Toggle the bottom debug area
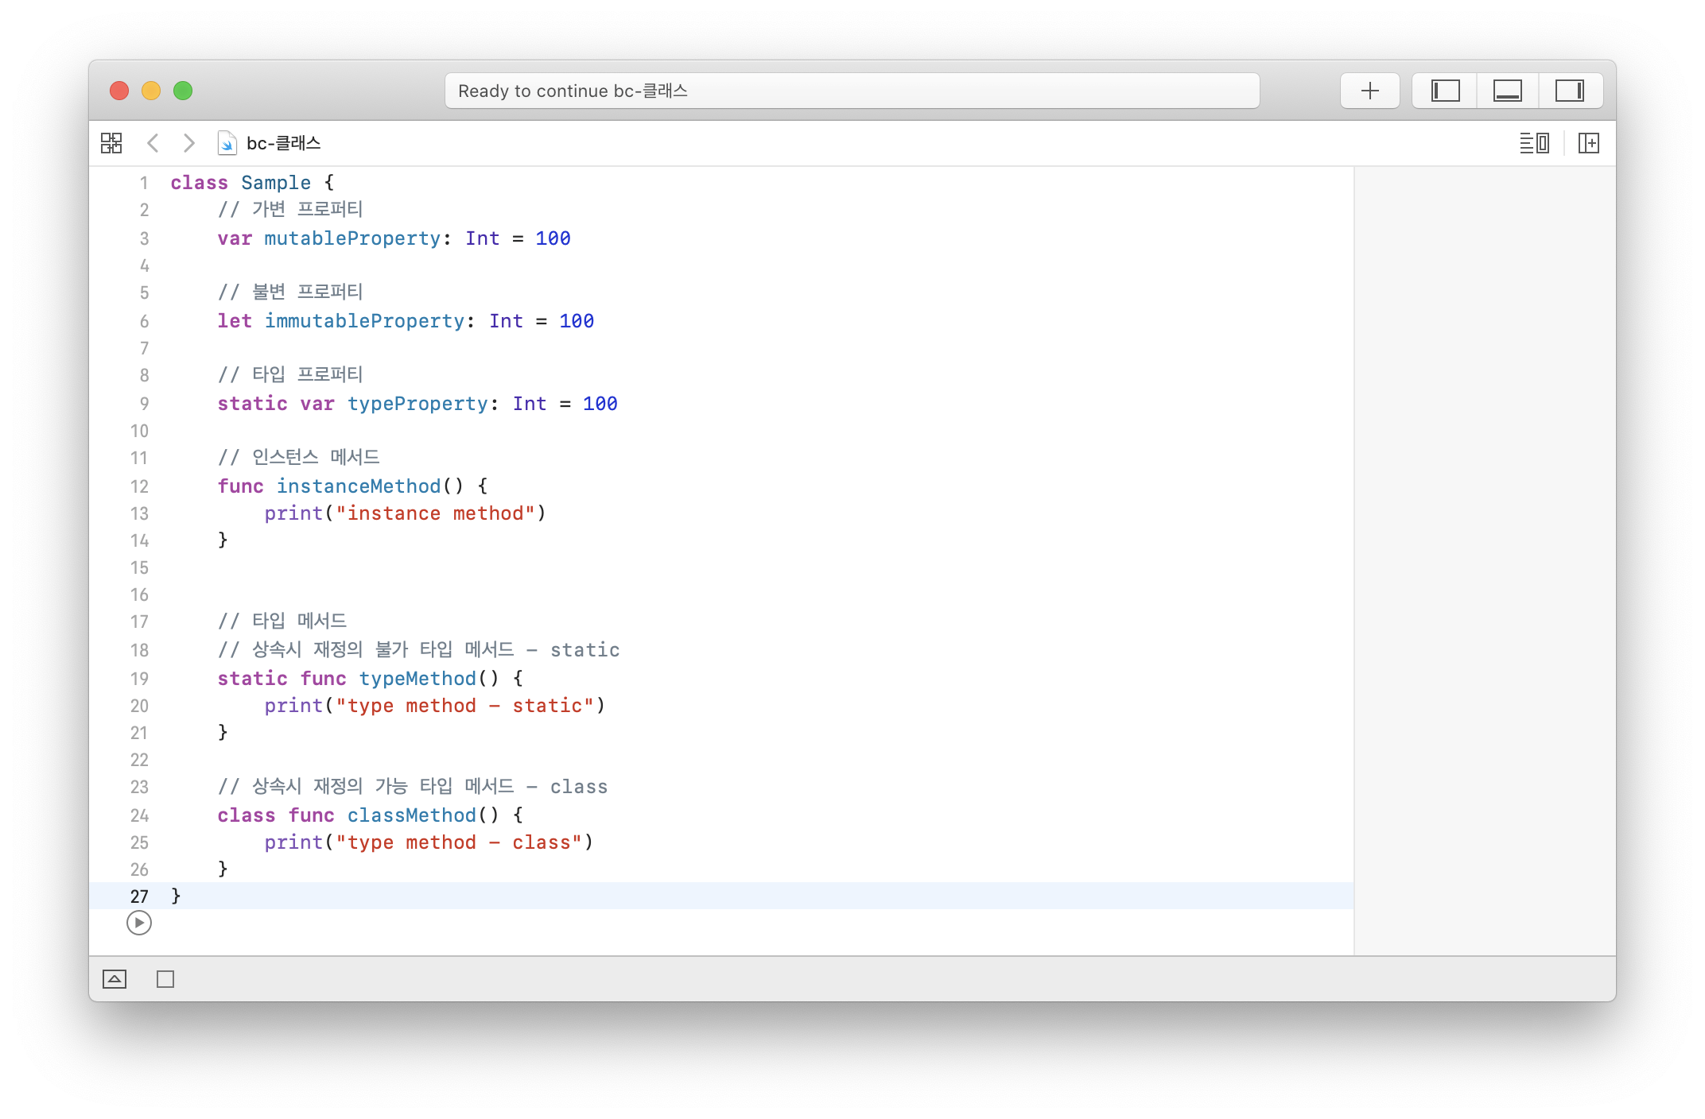 coord(1507,91)
